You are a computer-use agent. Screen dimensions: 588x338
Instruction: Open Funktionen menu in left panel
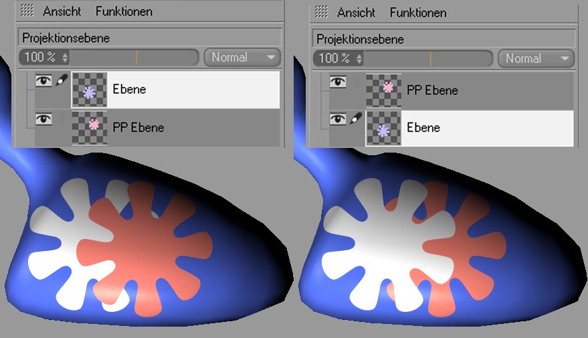click(124, 11)
